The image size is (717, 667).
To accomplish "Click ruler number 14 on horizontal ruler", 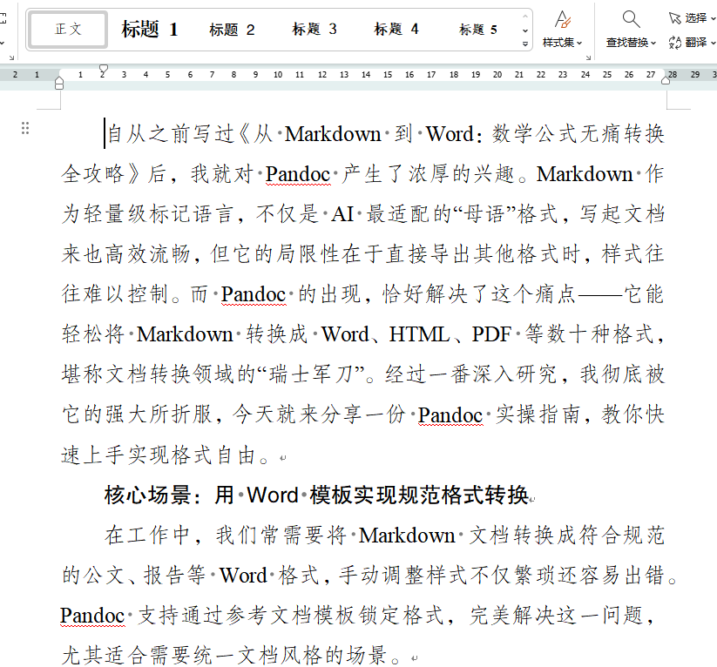I will (x=366, y=75).
